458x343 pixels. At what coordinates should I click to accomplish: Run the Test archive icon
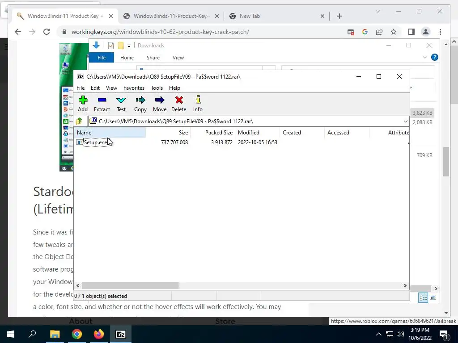121,104
